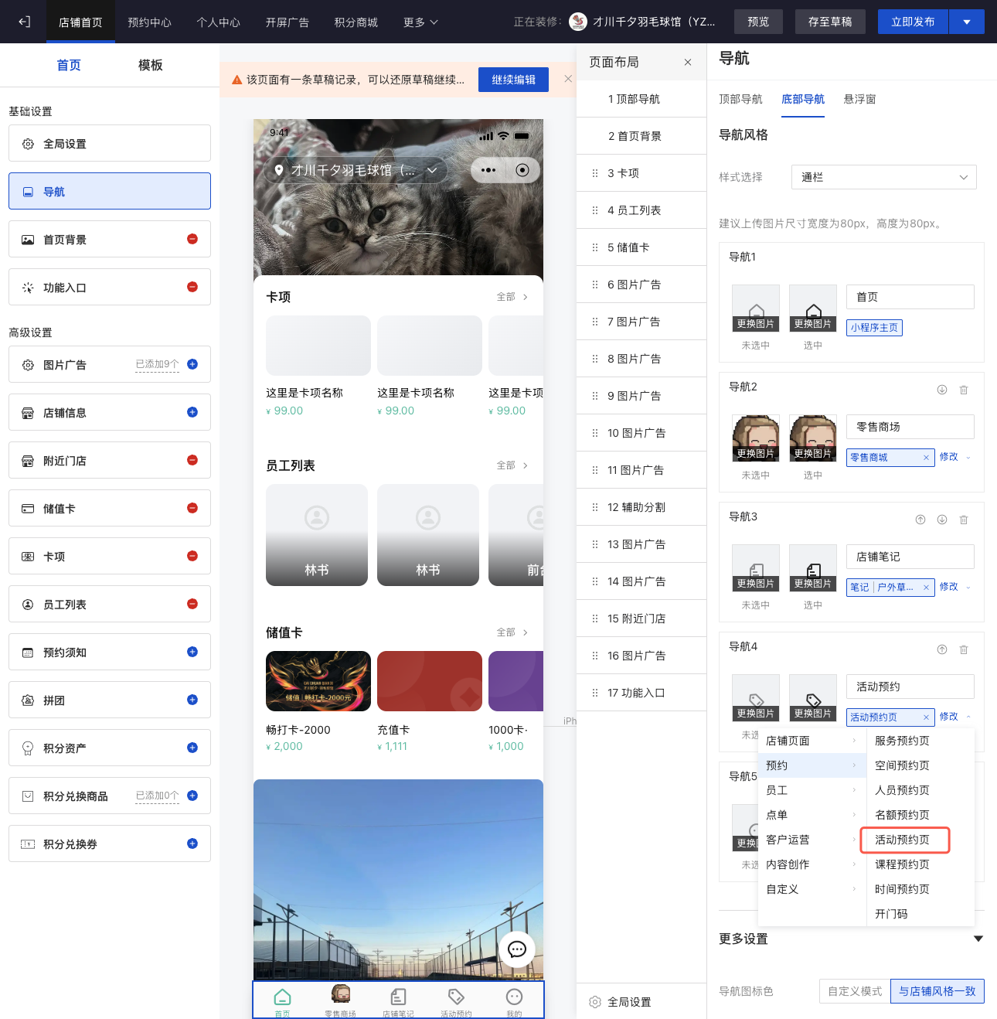Image resolution: width=997 pixels, height=1019 pixels.
Task: Remove the 附近门店 module with its red minus
Action: click(192, 460)
